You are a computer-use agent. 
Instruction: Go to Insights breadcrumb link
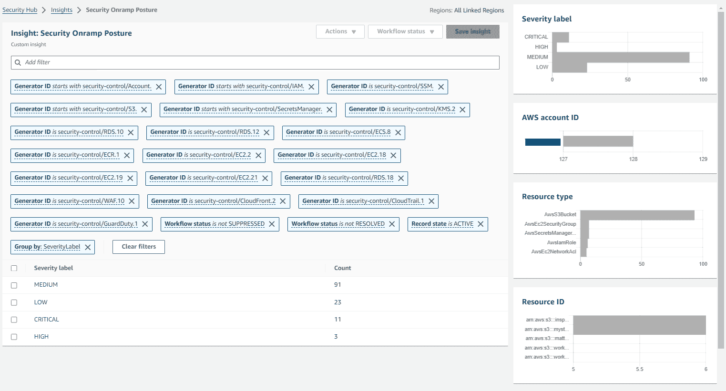61,10
